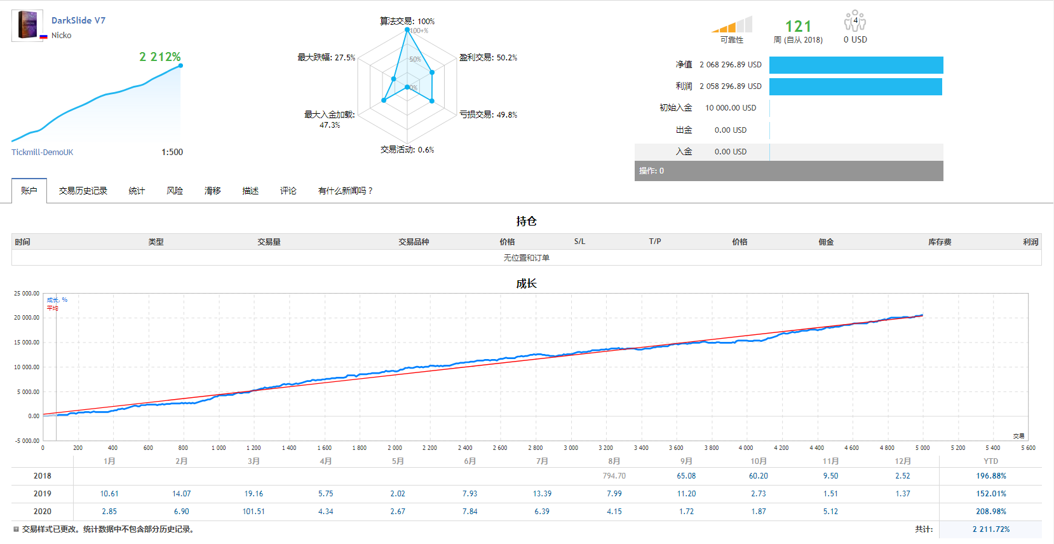Open the DarkSlide V7 title link
This screenshot has width=1054, height=544.
pyautogui.click(x=78, y=20)
